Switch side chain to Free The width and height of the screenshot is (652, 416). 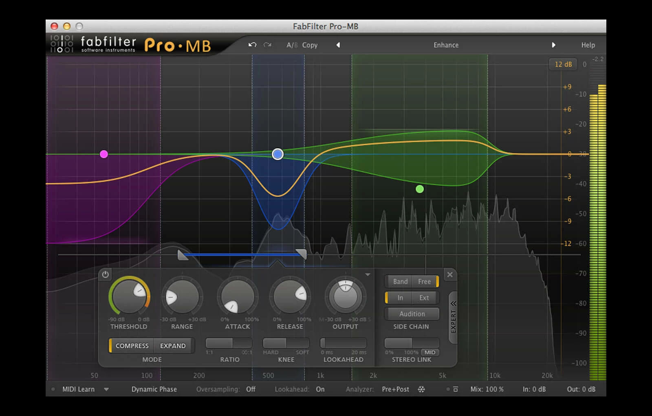[424, 281]
